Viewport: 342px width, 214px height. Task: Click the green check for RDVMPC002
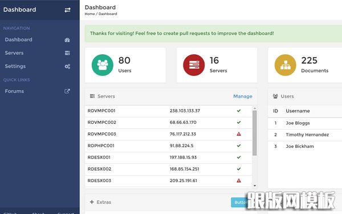[239, 122]
